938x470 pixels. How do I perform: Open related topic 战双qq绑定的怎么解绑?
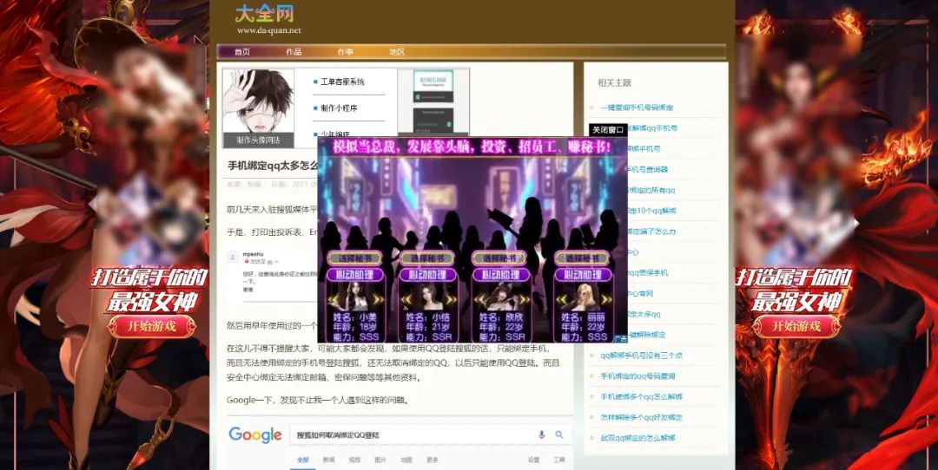pyautogui.click(x=637, y=438)
